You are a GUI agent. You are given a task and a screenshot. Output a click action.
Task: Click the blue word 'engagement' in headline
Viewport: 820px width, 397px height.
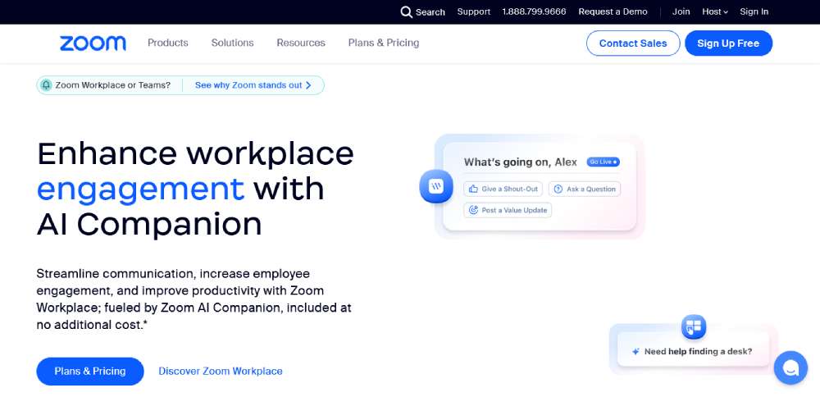click(141, 189)
